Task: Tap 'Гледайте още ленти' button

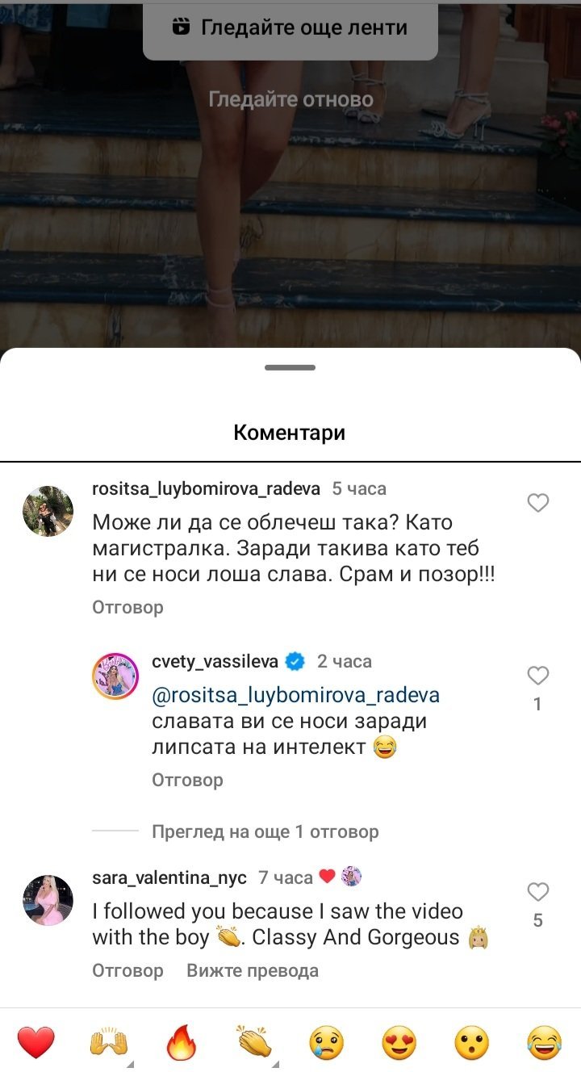Action: pos(290,28)
